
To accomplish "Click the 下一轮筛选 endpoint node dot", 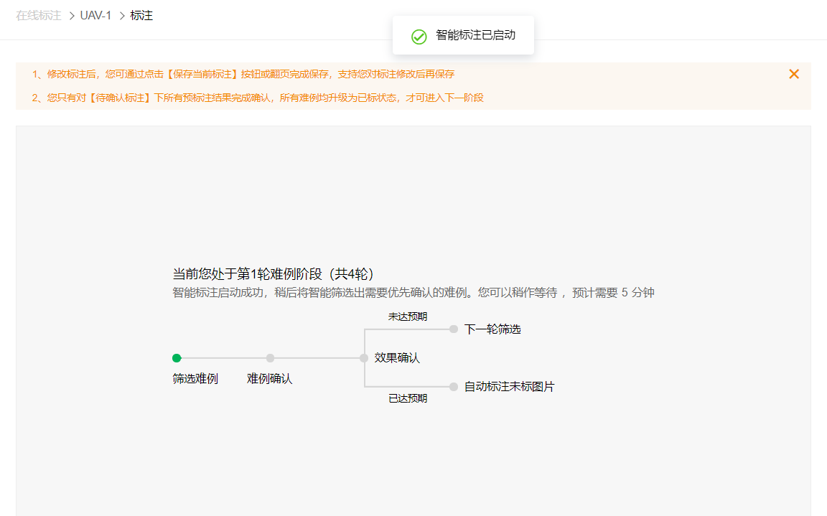I will coord(453,329).
